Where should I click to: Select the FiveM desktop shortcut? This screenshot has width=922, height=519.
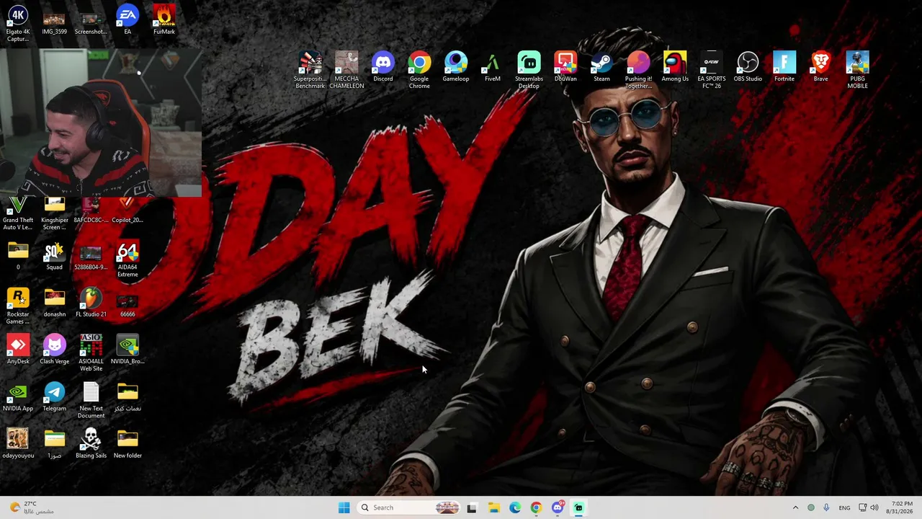pyautogui.click(x=493, y=66)
